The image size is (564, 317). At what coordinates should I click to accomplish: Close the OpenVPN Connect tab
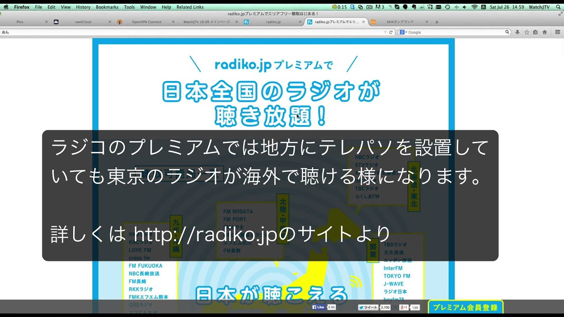pyautogui.click(x=173, y=22)
